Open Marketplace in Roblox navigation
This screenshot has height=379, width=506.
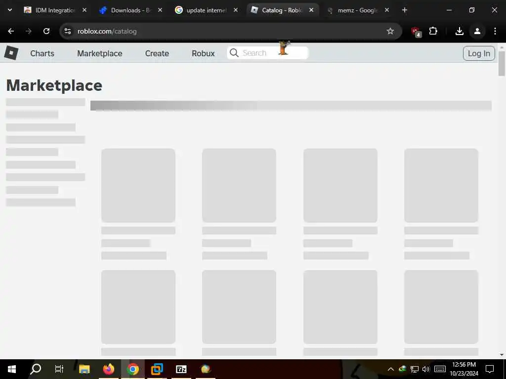(x=100, y=53)
